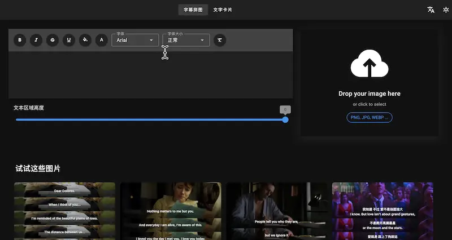452x240 pixels.
Task: Click the 文本区域高度 slider track
Action: (150, 119)
